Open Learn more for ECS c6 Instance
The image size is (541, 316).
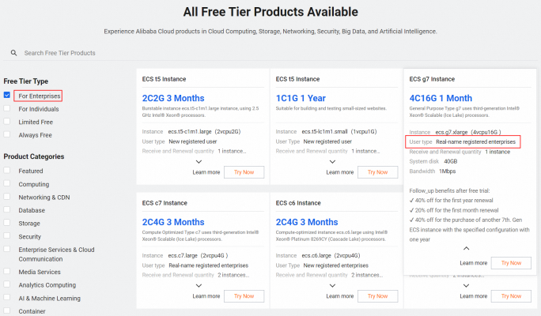[339, 296]
